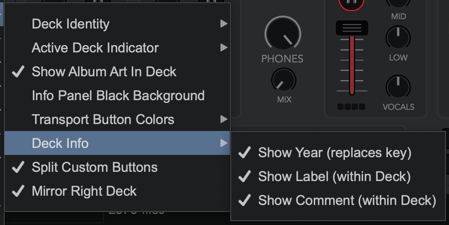This screenshot has height=225, width=449.
Task: Click the MID EQ knob
Action: coord(398,3)
